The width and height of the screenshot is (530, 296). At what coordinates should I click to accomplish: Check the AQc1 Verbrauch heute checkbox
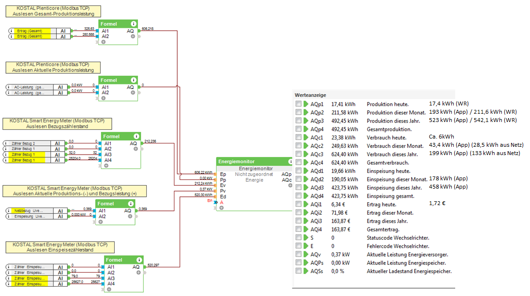[298, 138]
